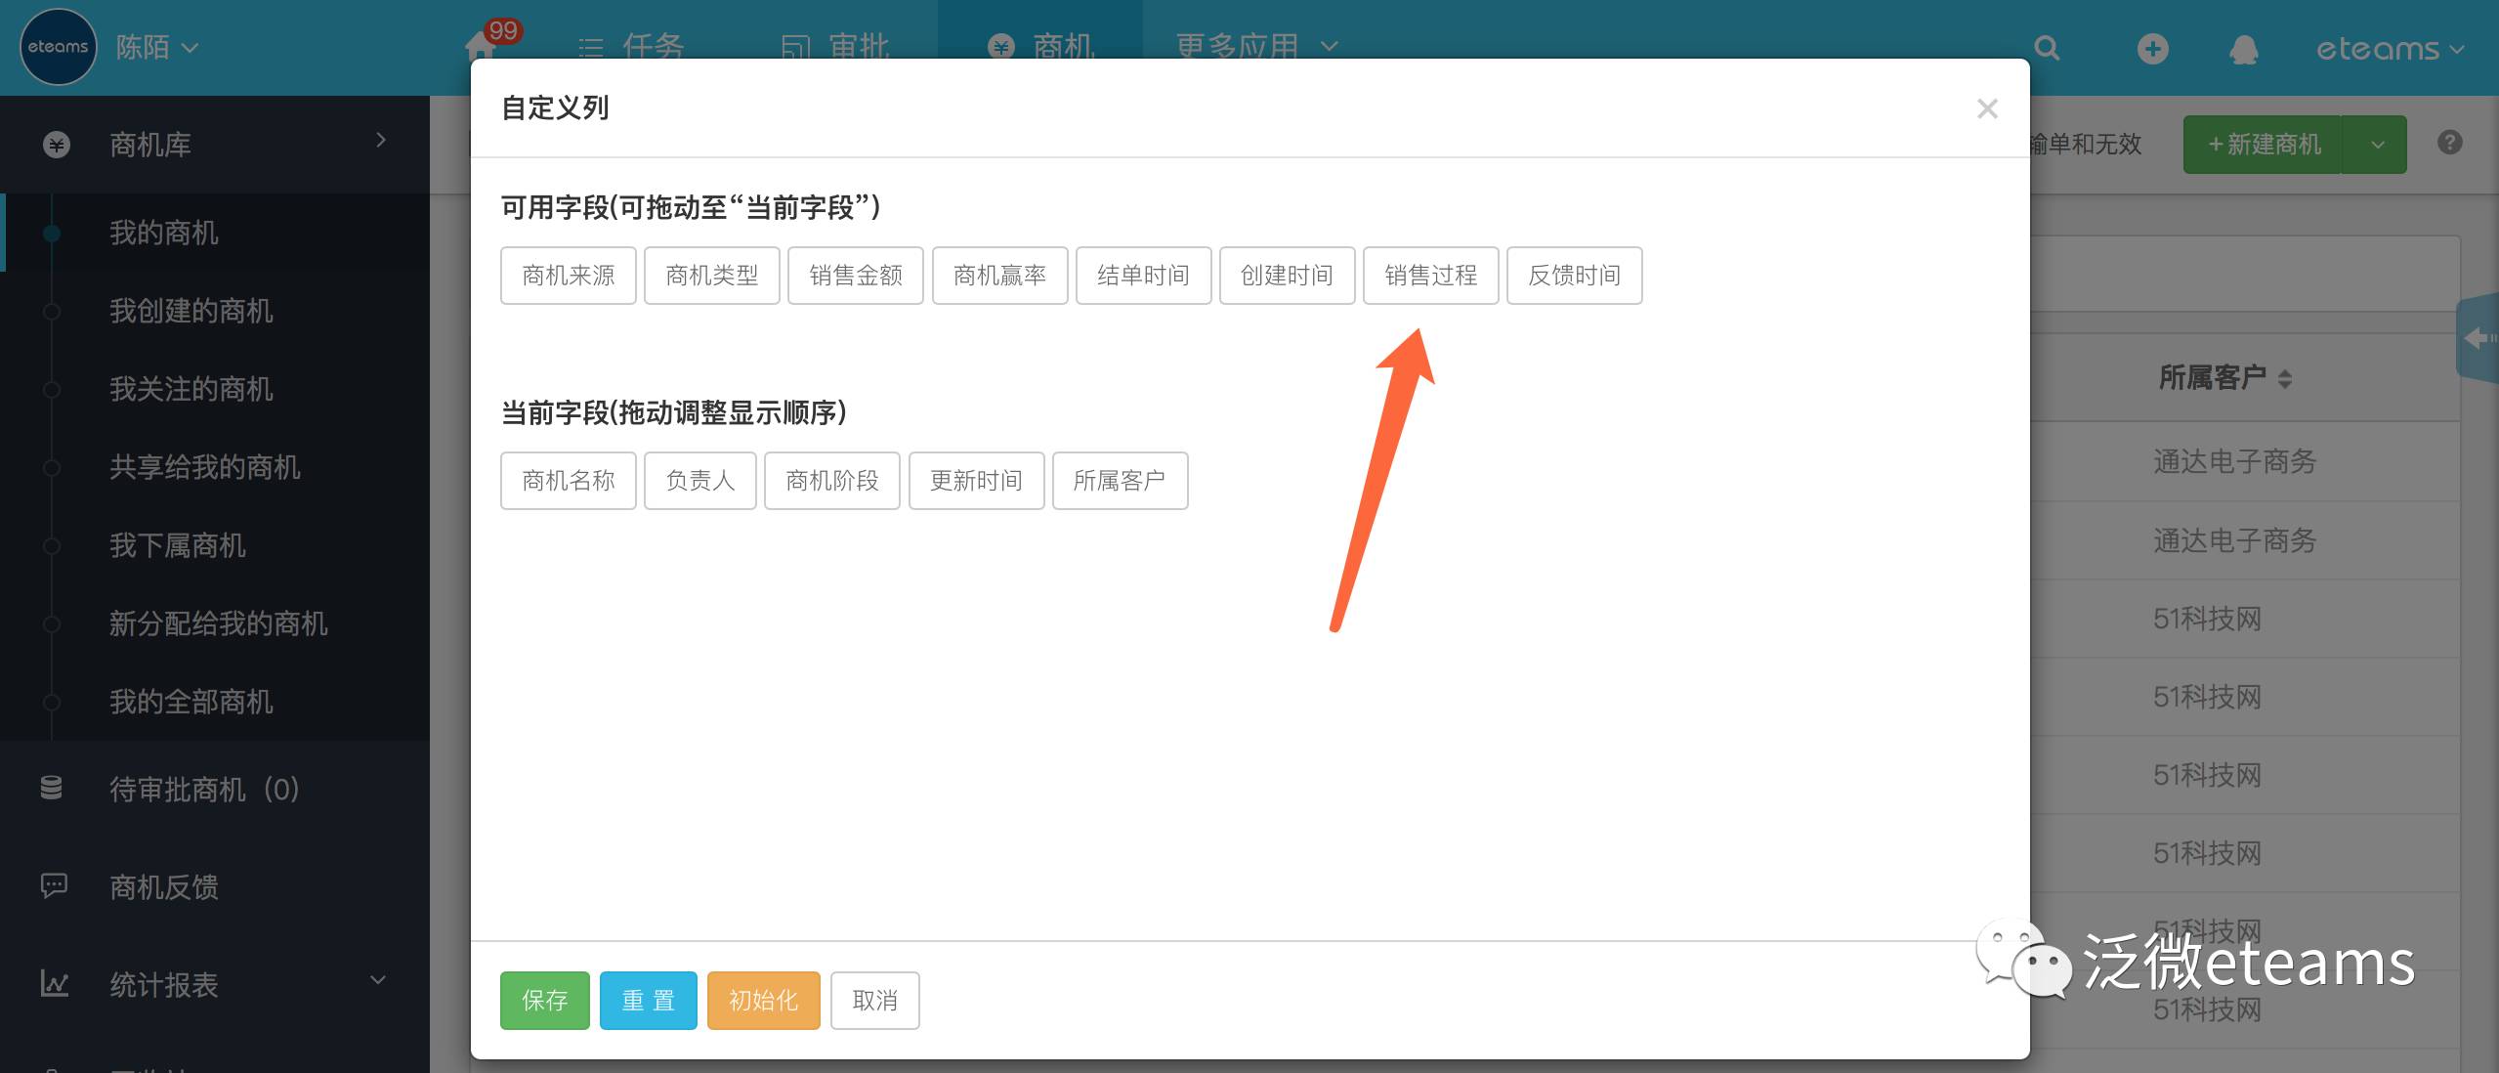This screenshot has height=1073, width=2499.
Task: Open the 新建商机 dropdown arrow
Action: tap(2376, 145)
